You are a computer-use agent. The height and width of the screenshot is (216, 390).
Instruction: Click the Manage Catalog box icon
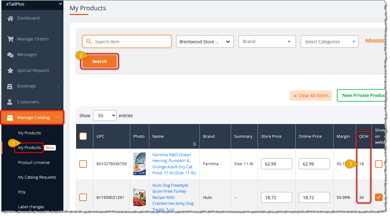tap(10, 118)
